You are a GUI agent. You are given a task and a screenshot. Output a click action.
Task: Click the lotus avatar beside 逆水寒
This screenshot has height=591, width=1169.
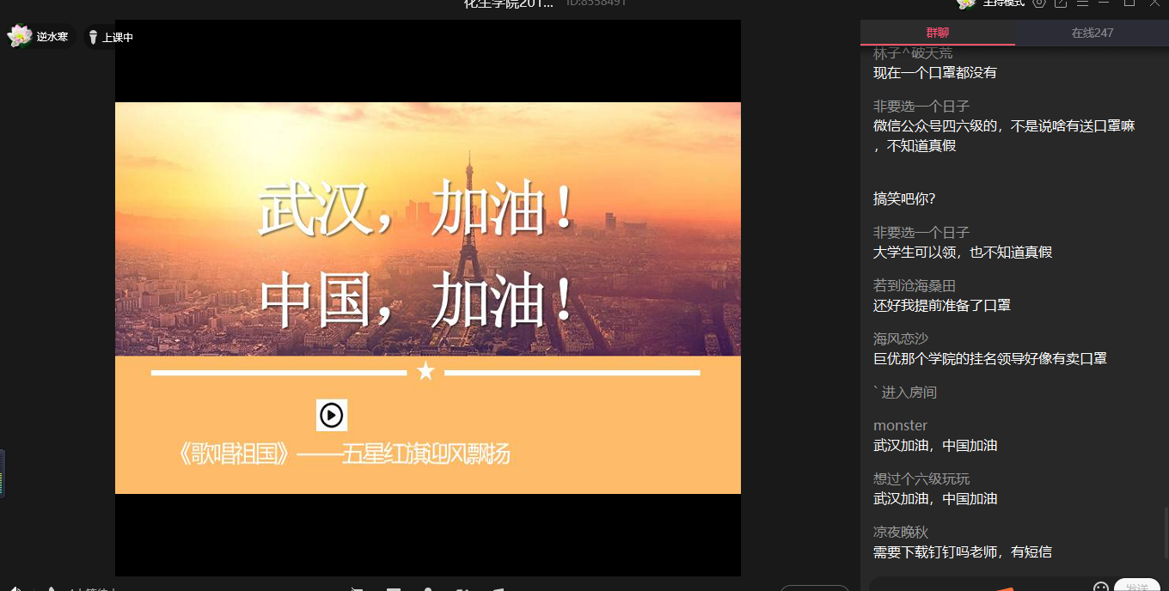coord(19,36)
